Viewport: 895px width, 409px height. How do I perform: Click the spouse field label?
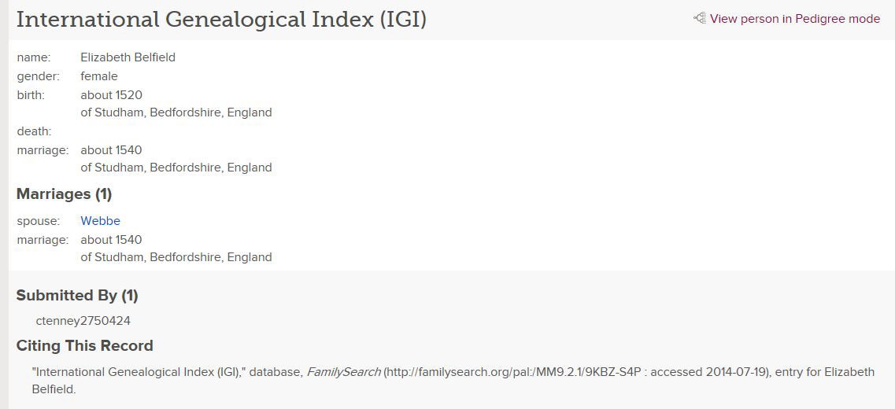tap(38, 221)
